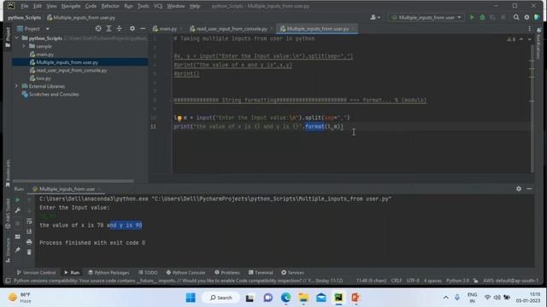This screenshot has width=547, height=307.
Task: Open the Terminal tool window
Action: pos(261,273)
